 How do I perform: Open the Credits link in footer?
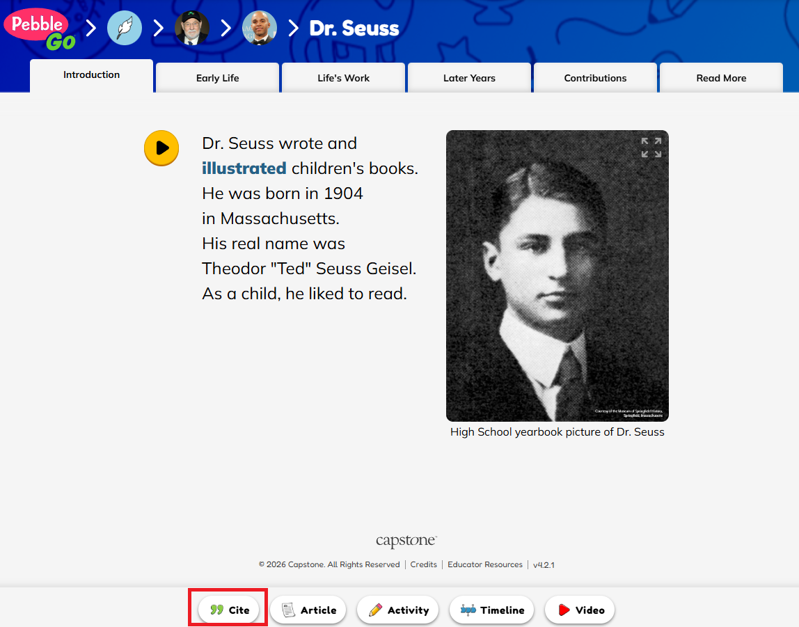[x=423, y=564]
